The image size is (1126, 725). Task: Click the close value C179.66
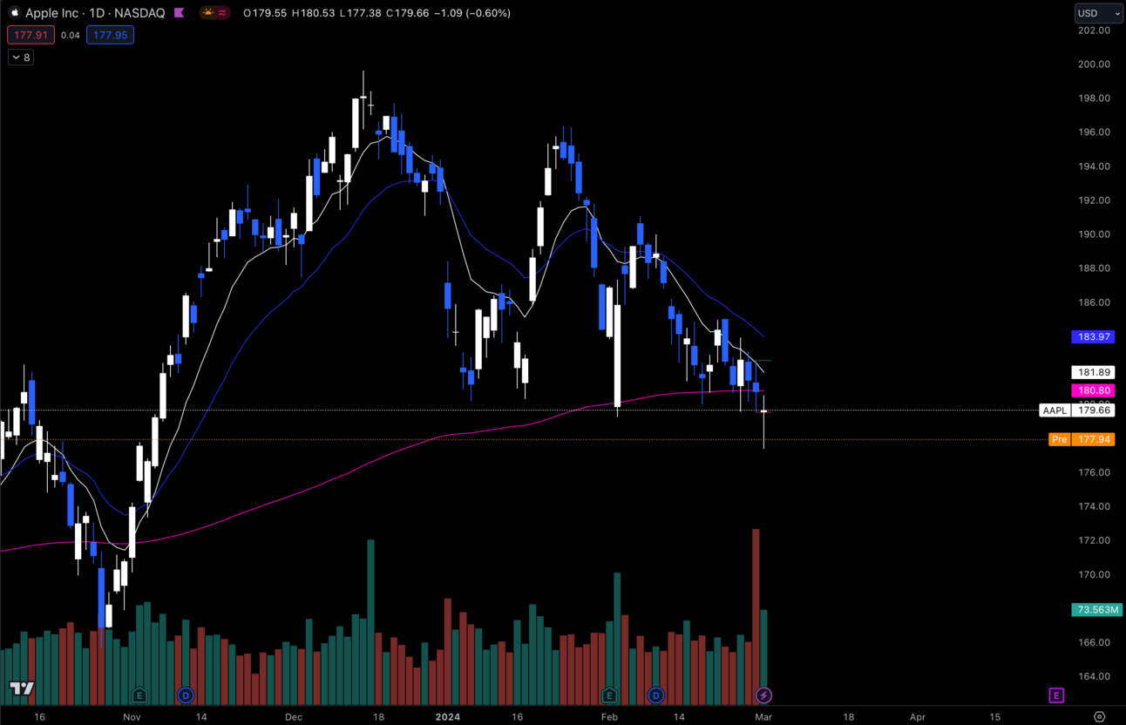[407, 13]
